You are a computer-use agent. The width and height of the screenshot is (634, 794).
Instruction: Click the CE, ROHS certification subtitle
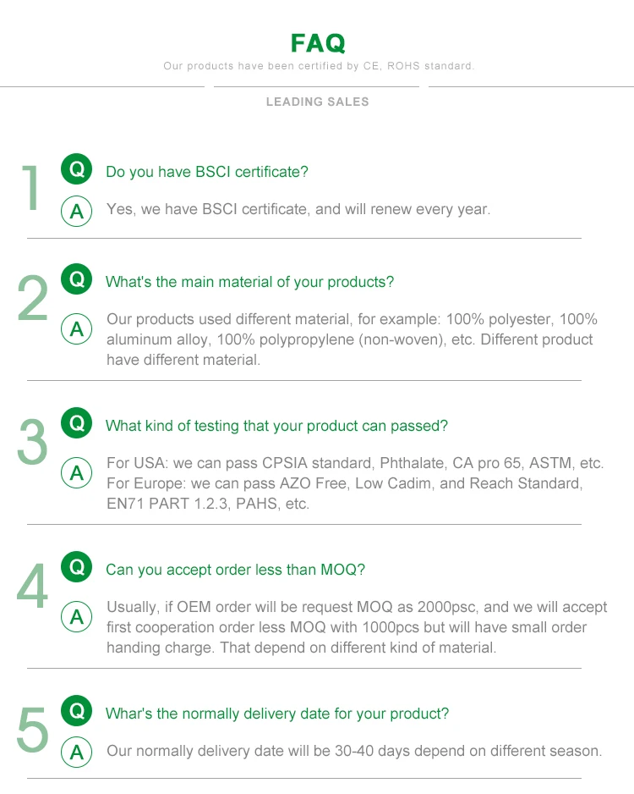click(x=319, y=66)
